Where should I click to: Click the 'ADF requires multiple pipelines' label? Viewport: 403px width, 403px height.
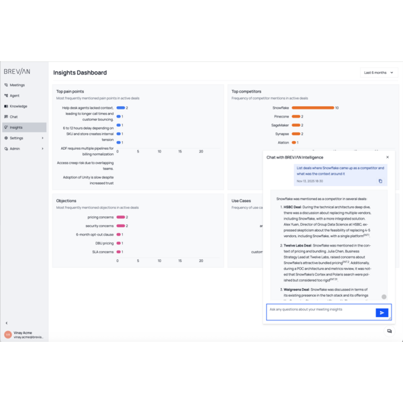[87, 151]
